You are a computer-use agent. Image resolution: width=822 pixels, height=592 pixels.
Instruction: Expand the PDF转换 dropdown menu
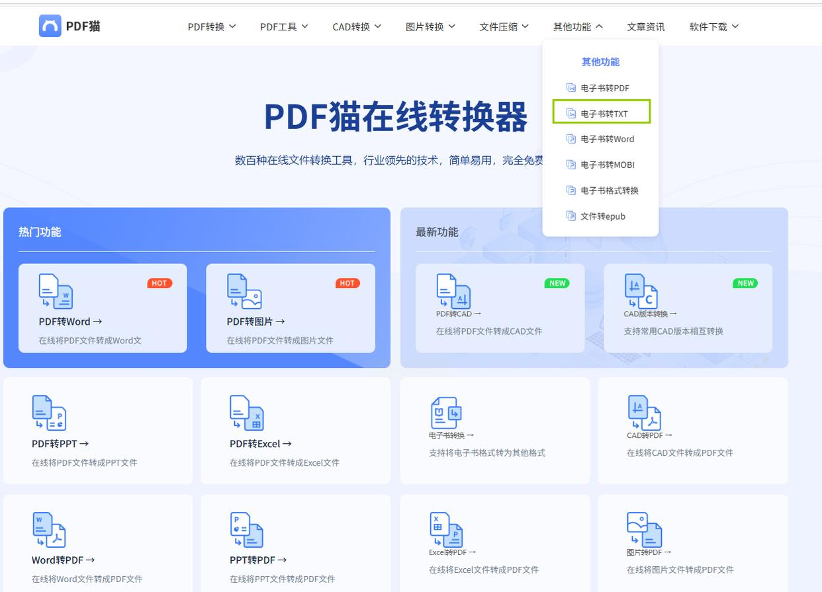coord(212,26)
